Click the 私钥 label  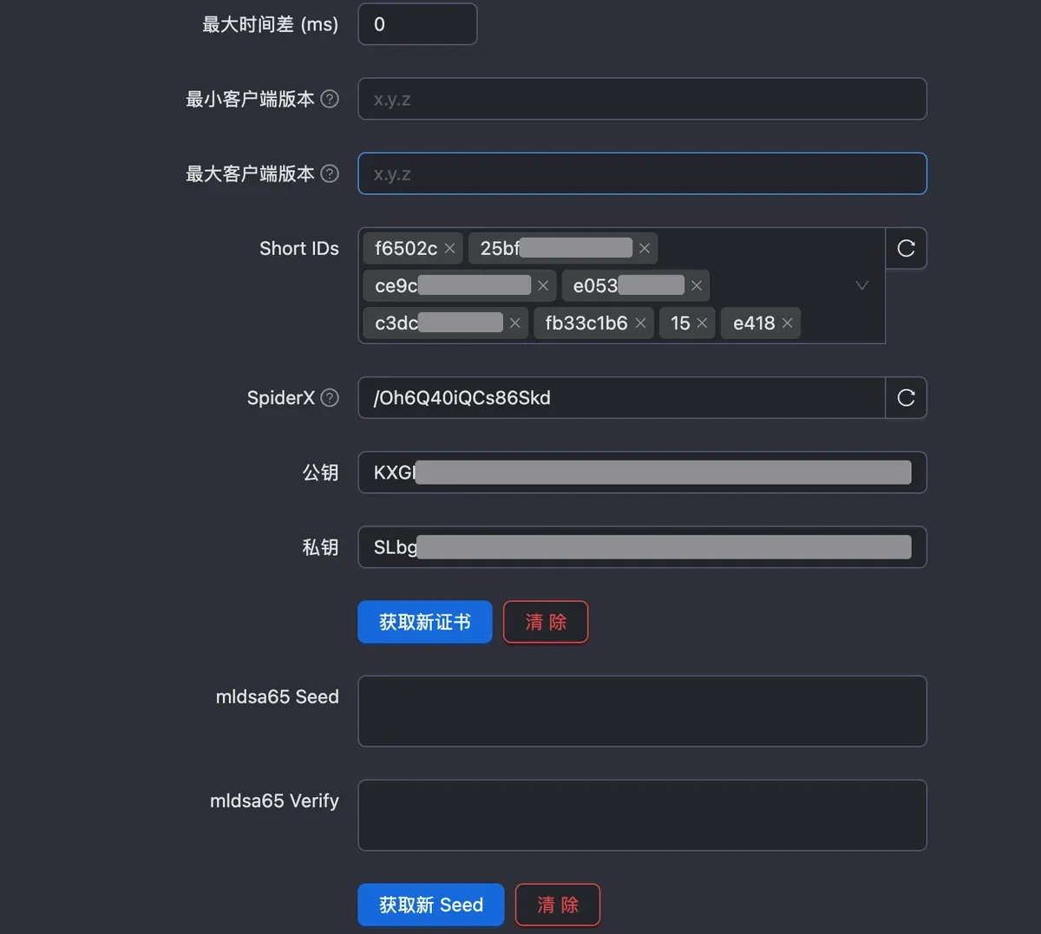coord(320,547)
